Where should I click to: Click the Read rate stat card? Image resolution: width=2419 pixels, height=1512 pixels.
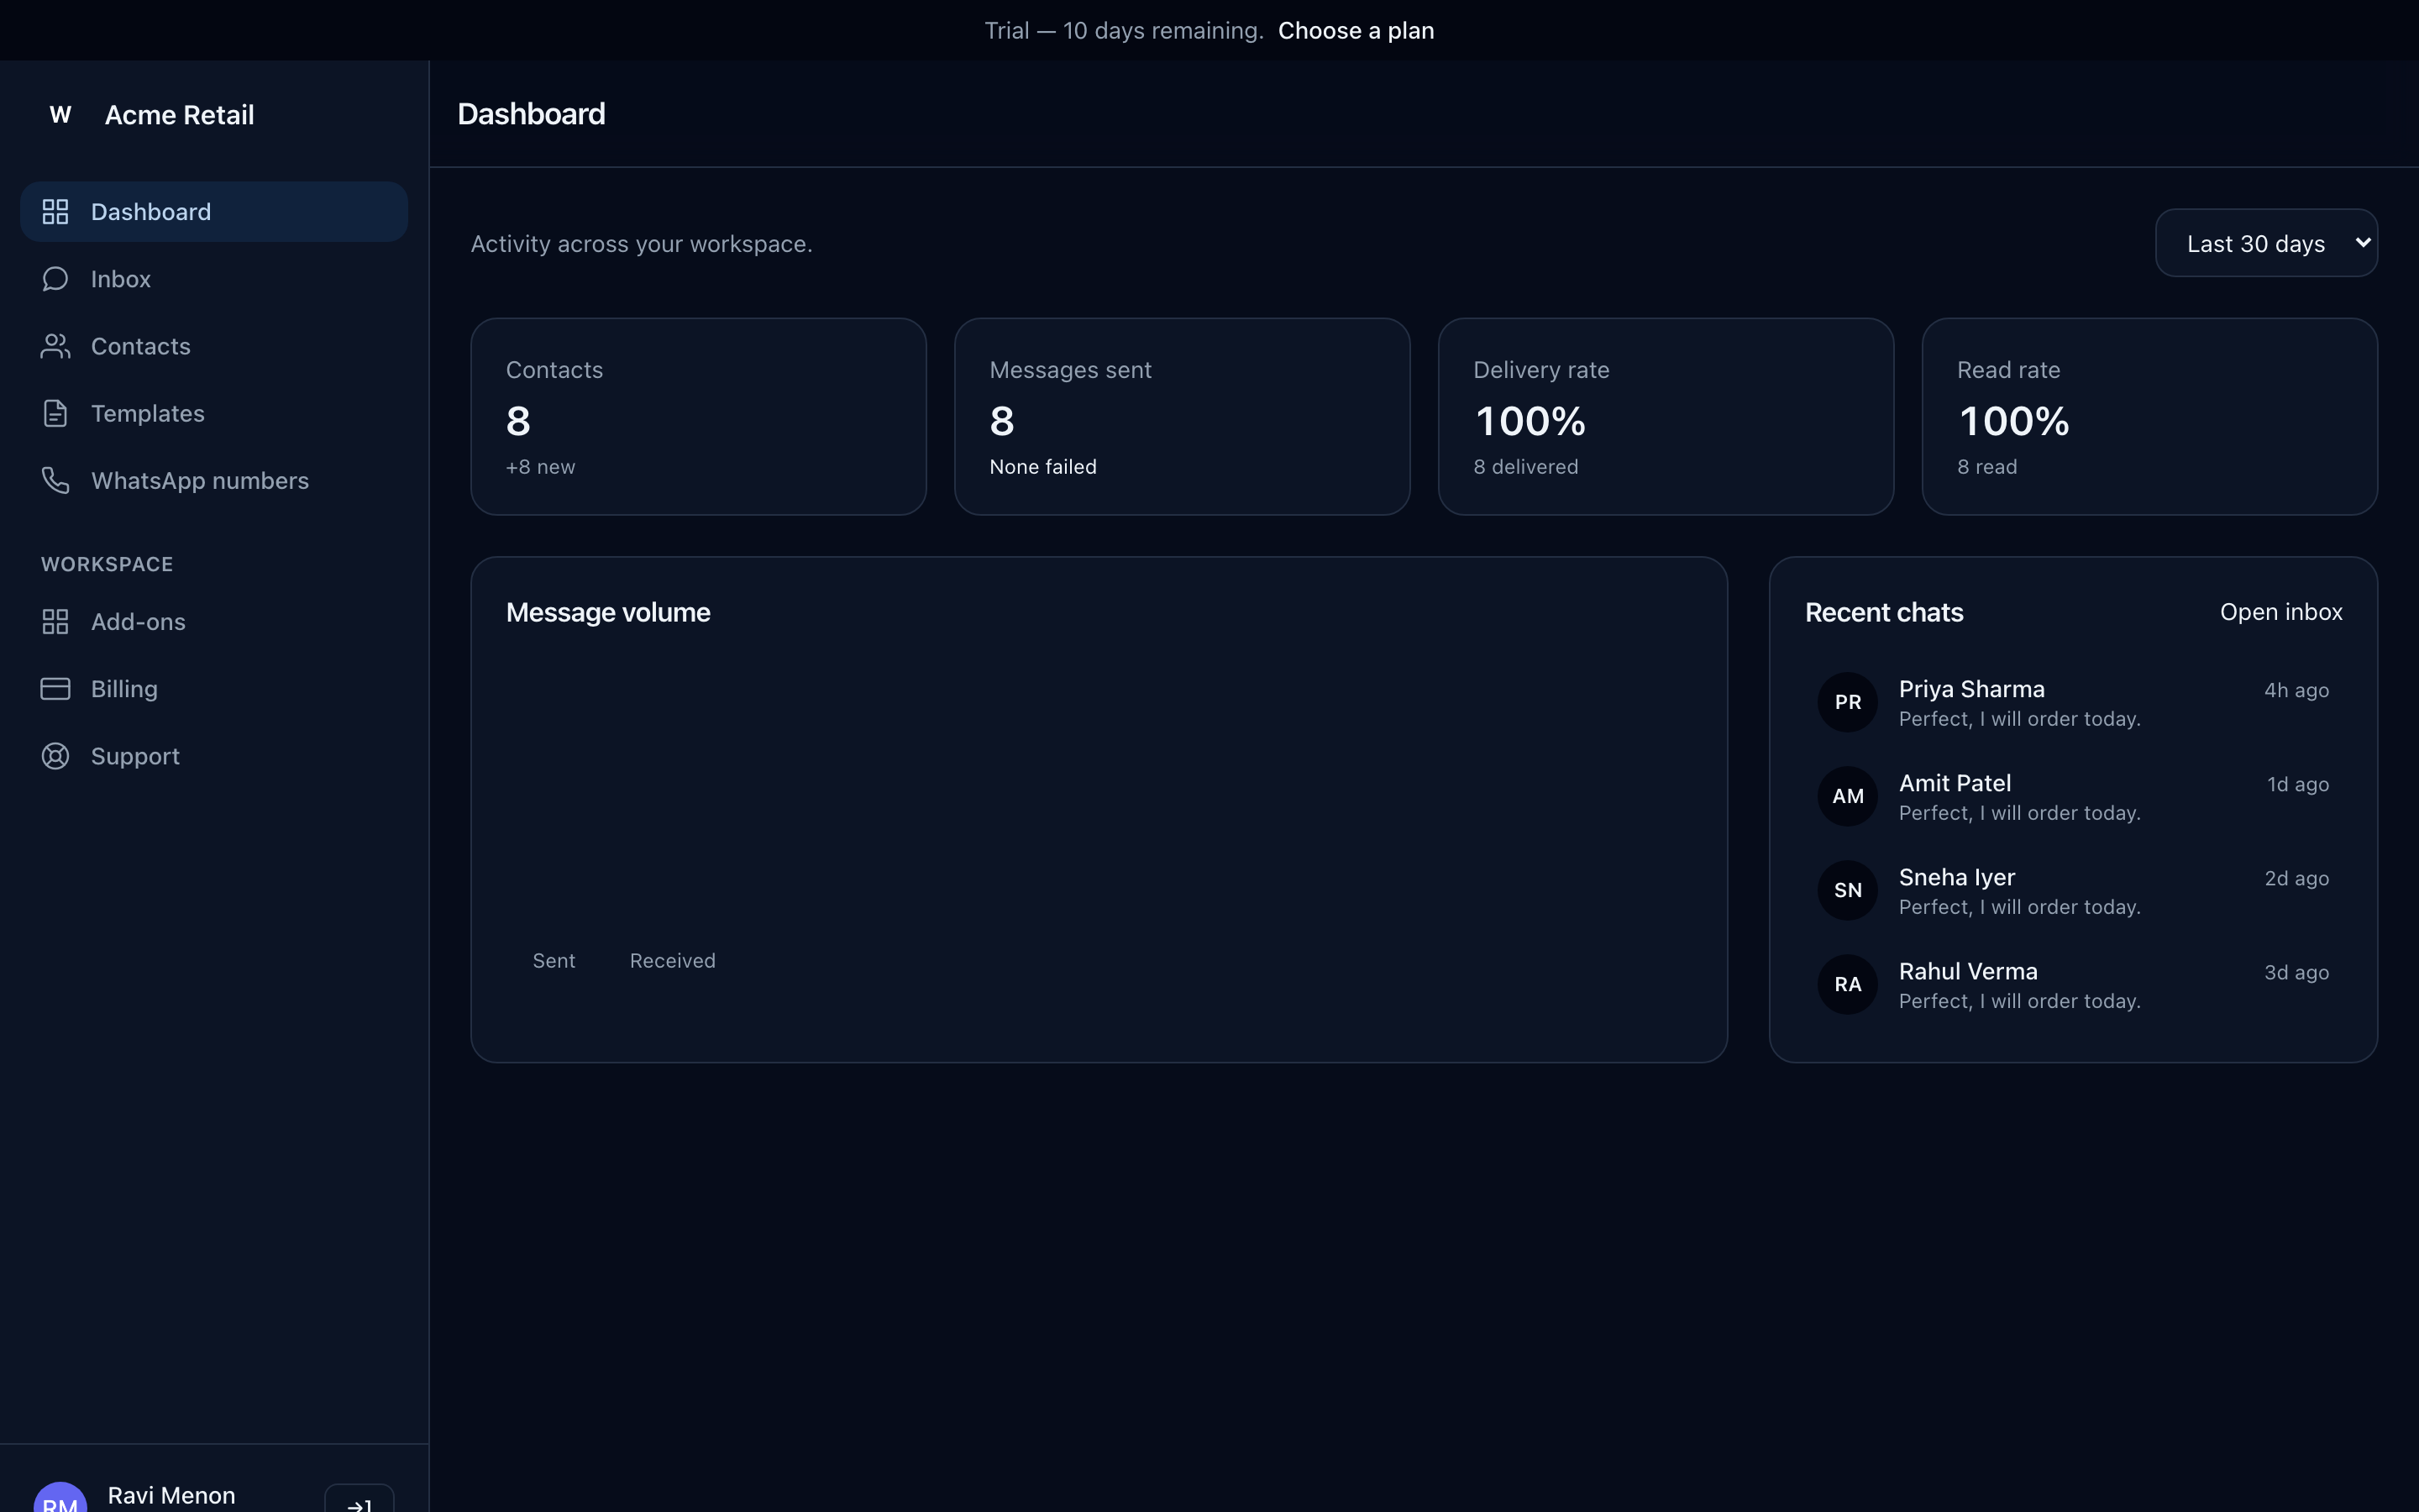[2150, 416]
